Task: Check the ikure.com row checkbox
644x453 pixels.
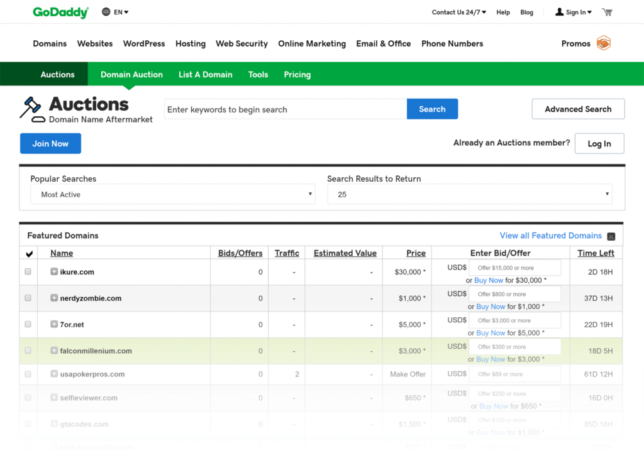Action: (x=28, y=271)
